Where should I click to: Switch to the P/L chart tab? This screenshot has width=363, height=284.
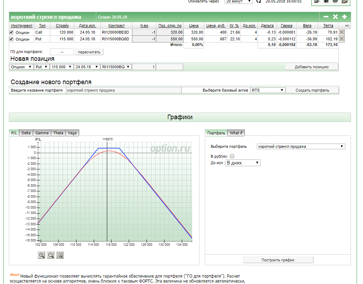coord(14,133)
